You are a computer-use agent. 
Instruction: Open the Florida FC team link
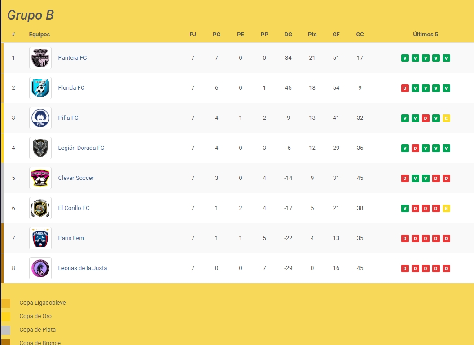tap(71, 88)
